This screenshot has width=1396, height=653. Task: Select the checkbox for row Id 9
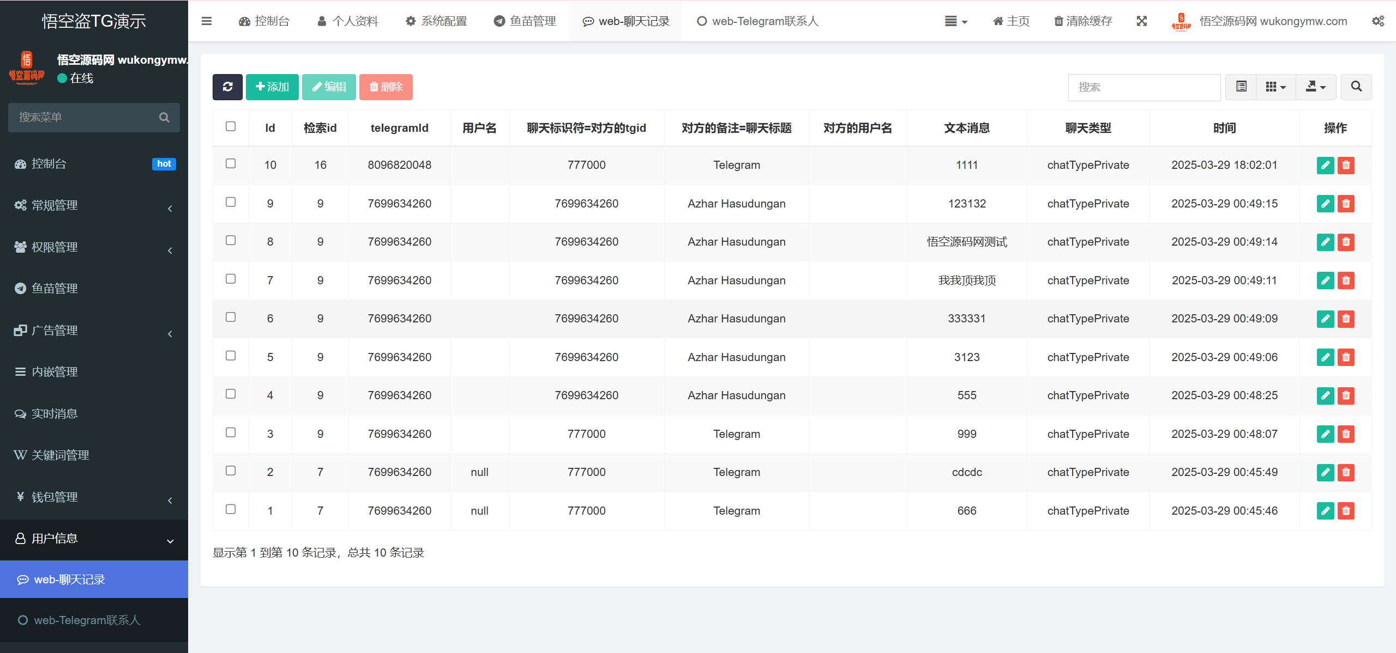(x=231, y=202)
